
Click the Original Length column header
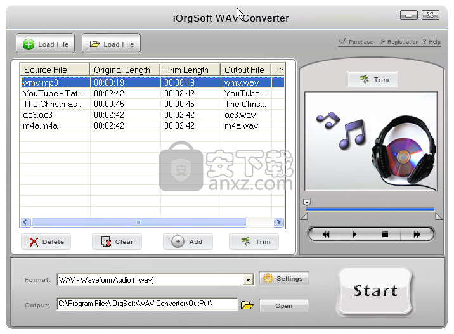tap(125, 70)
